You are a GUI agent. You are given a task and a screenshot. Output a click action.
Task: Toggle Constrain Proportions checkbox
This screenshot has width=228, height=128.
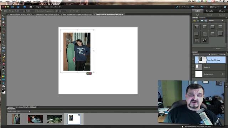point(35,11)
